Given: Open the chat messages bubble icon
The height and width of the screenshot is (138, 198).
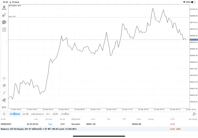Looking at the screenshot, I should (x=4, y=22).
